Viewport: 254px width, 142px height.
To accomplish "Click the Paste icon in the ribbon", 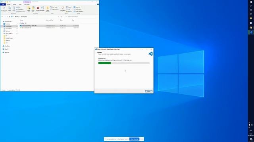I will tap(14, 9).
